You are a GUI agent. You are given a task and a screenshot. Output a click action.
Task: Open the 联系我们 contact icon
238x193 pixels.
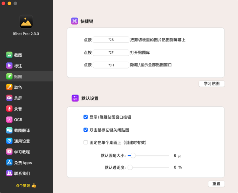tap(9, 173)
